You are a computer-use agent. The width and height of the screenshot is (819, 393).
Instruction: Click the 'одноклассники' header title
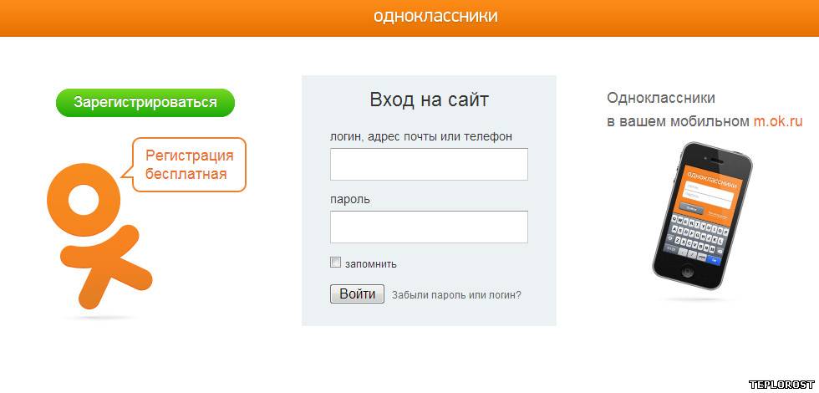pyautogui.click(x=435, y=17)
